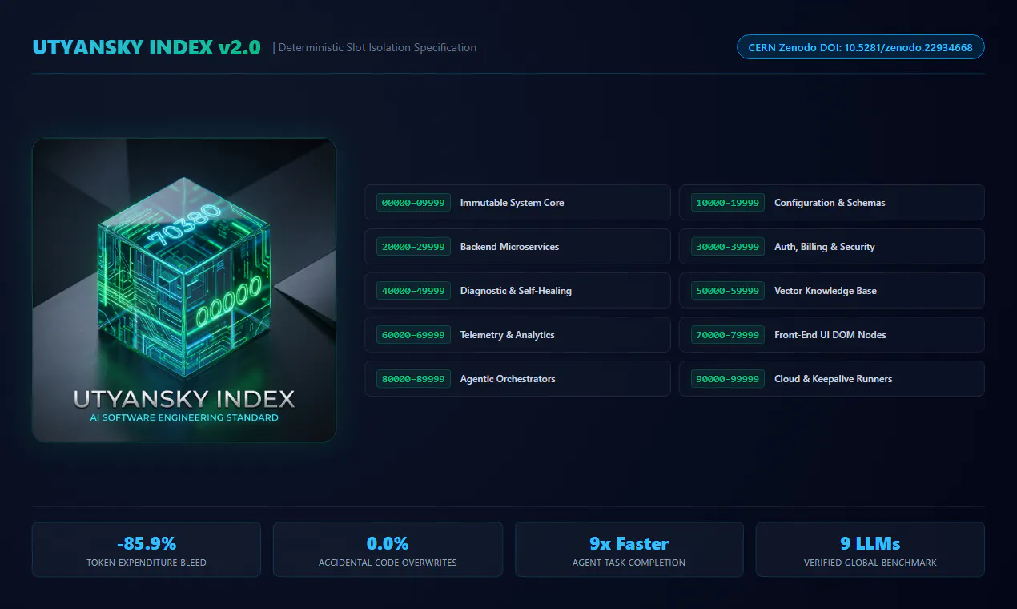This screenshot has width=1017, height=609.
Task: Click the 30000–39999 range badge
Action: point(728,247)
